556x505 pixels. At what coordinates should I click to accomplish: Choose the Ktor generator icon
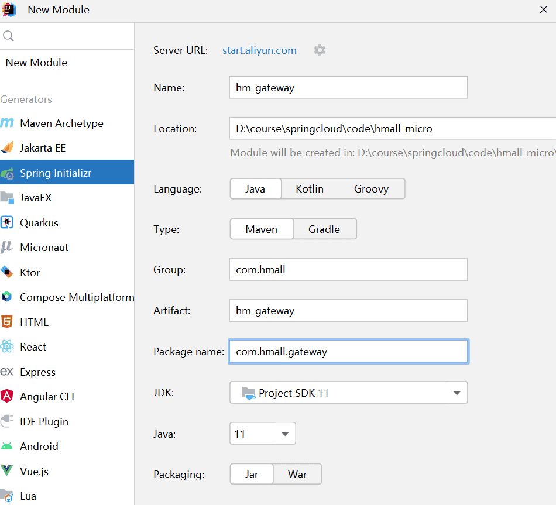coord(7,273)
